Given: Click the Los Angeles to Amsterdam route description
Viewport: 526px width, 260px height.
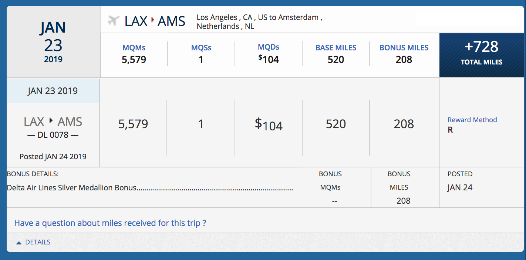Looking at the screenshot, I should (259, 22).
